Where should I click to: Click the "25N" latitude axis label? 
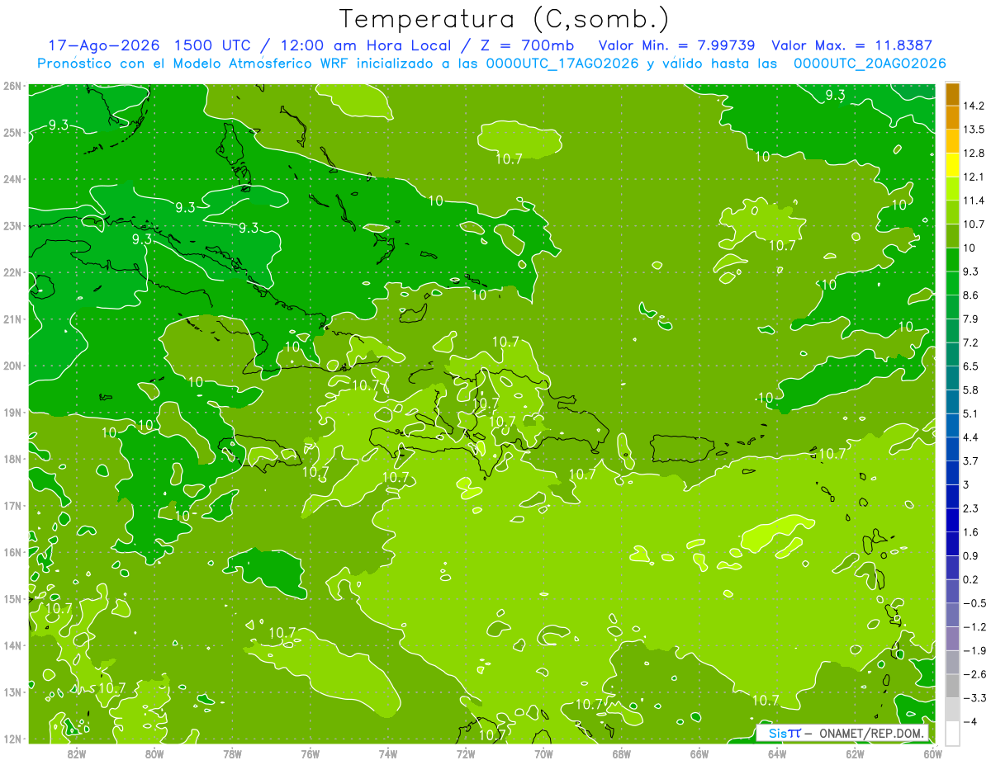[x=12, y=133]
